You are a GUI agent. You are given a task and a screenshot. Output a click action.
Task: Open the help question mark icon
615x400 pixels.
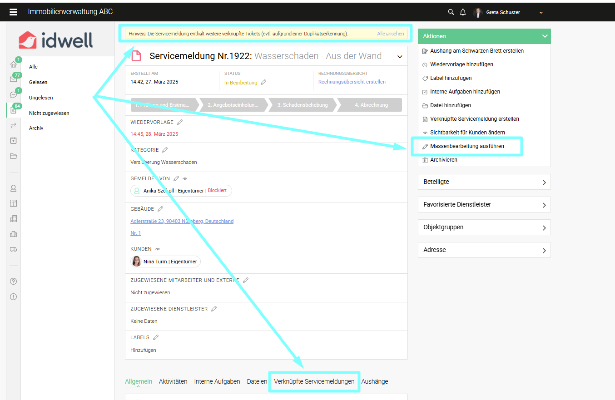click(13, 281)
